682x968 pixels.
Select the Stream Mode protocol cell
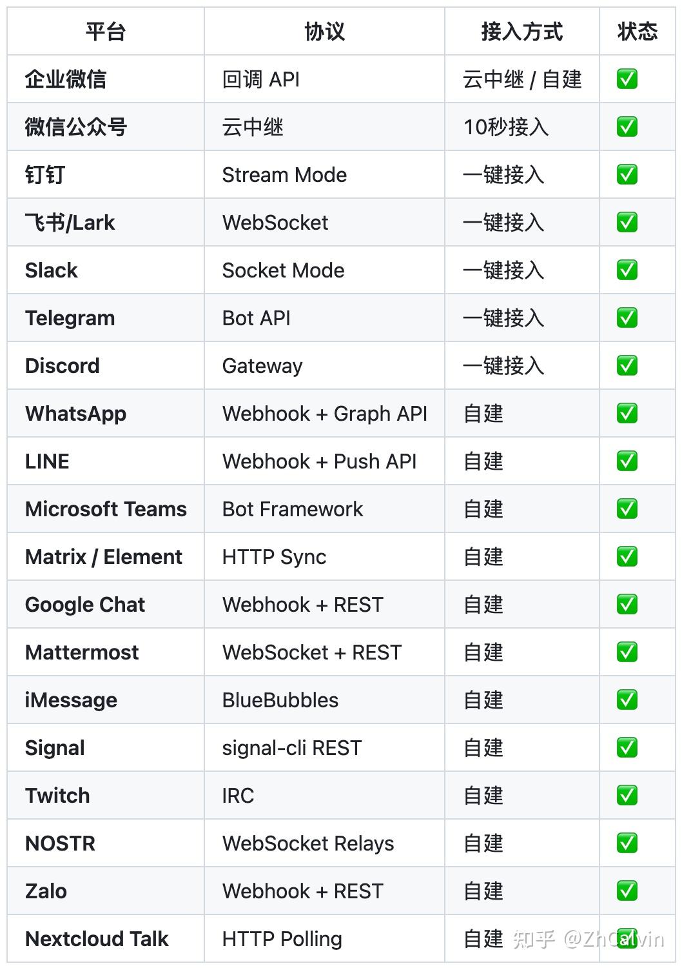click(284, 175)
